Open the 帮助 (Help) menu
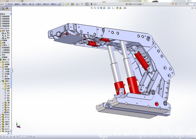Screen dimensions: 196x139 click(x=54, y=4)
